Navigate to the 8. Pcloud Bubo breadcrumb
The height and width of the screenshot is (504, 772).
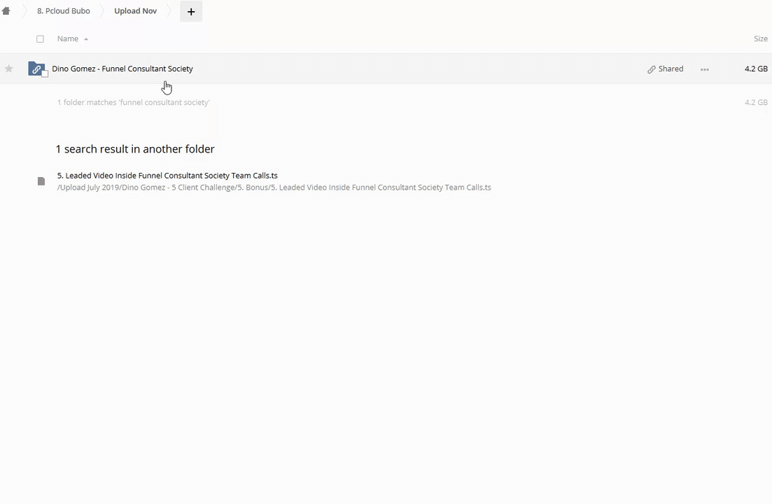(63, 11)
